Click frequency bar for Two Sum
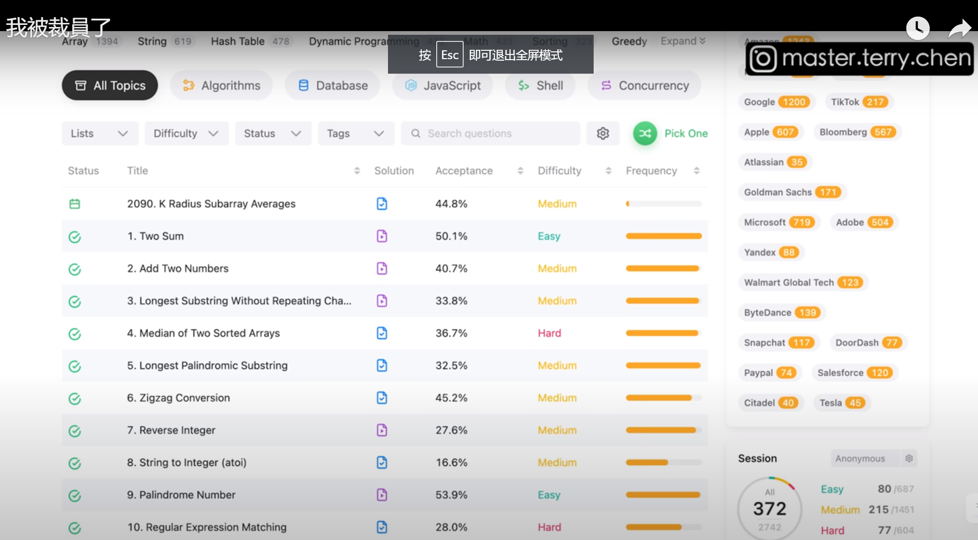 pyautogui.click(x=664, y=236)
